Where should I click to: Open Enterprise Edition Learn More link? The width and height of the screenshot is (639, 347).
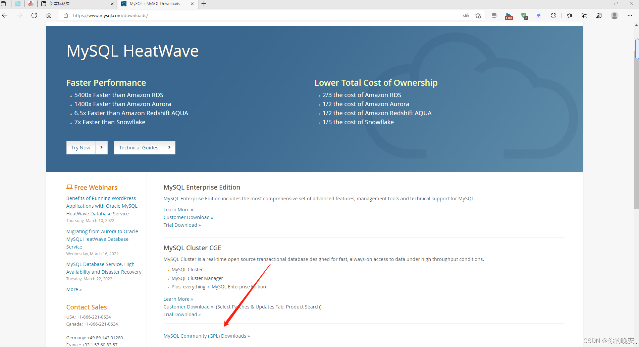pos(178,210)
